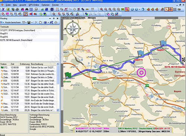Click the green start flag on the map
The image size is (186, 136).
point(68,76)
